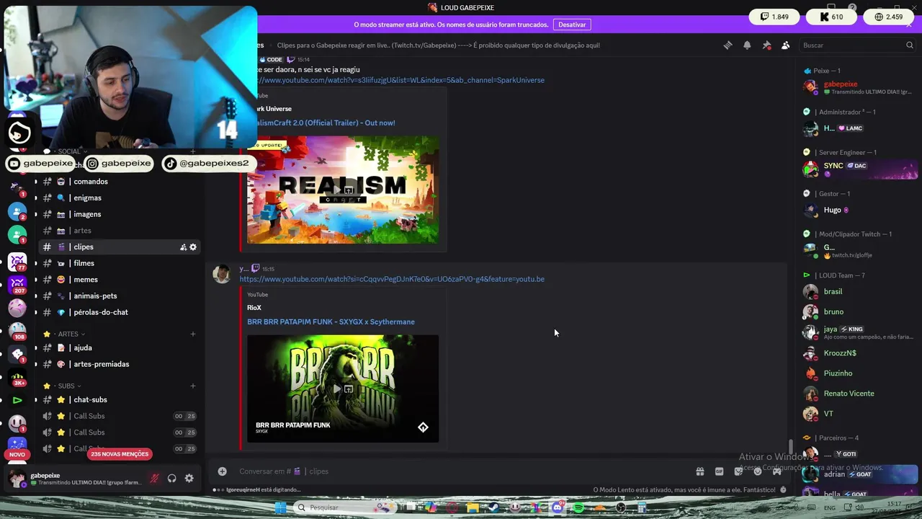Click member Renato Vicente
This screenshot has height=519, width=922.
[x=860, y=394]
